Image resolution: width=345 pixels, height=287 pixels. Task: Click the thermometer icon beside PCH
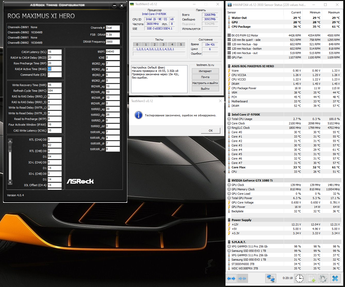(229, 97)
